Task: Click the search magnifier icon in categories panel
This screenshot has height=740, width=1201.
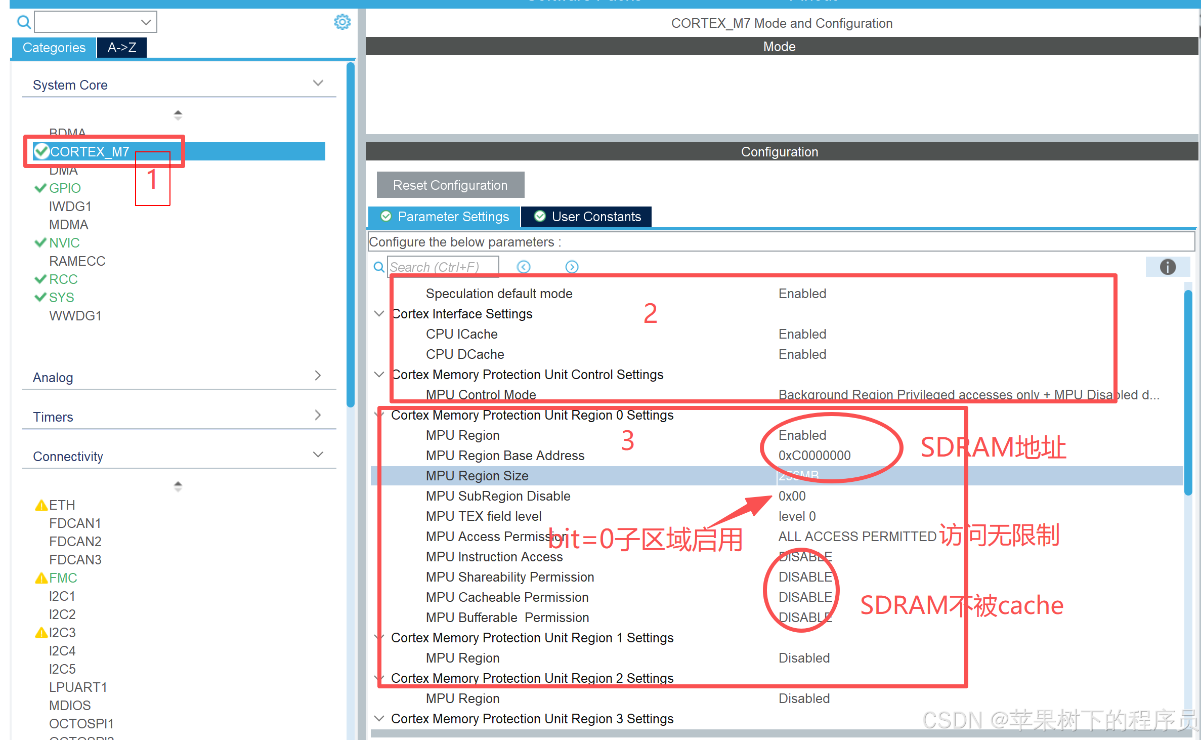Action: pos(23,22)
